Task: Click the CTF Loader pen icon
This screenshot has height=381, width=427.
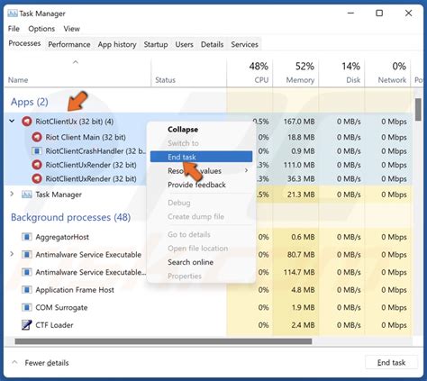Action: pyautogui.click(x=27, y=325)
